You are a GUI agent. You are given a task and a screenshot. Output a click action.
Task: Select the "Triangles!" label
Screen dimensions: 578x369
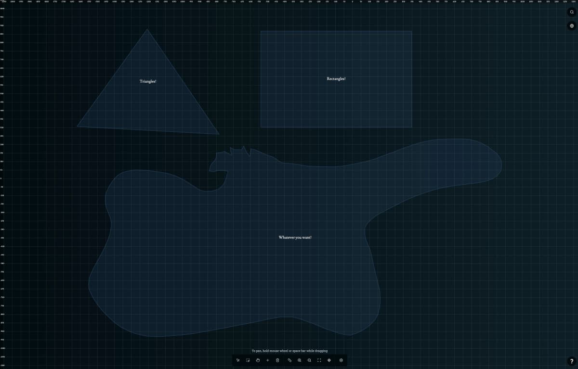point(148,81)
